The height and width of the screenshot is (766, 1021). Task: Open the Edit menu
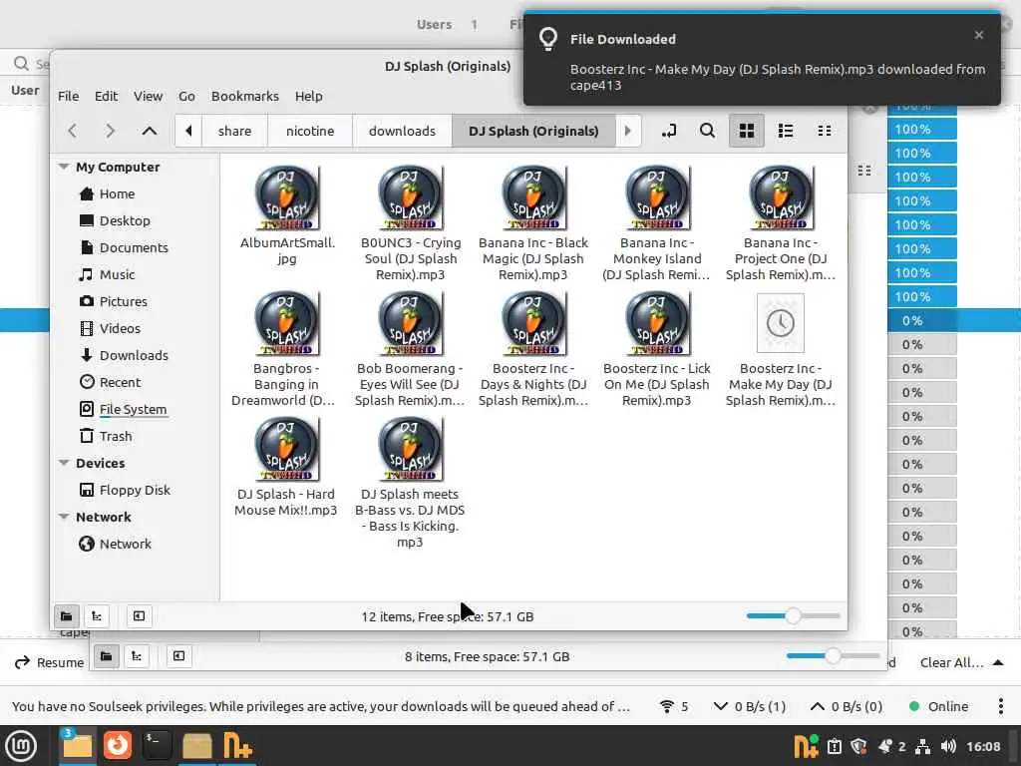[106, 97]
